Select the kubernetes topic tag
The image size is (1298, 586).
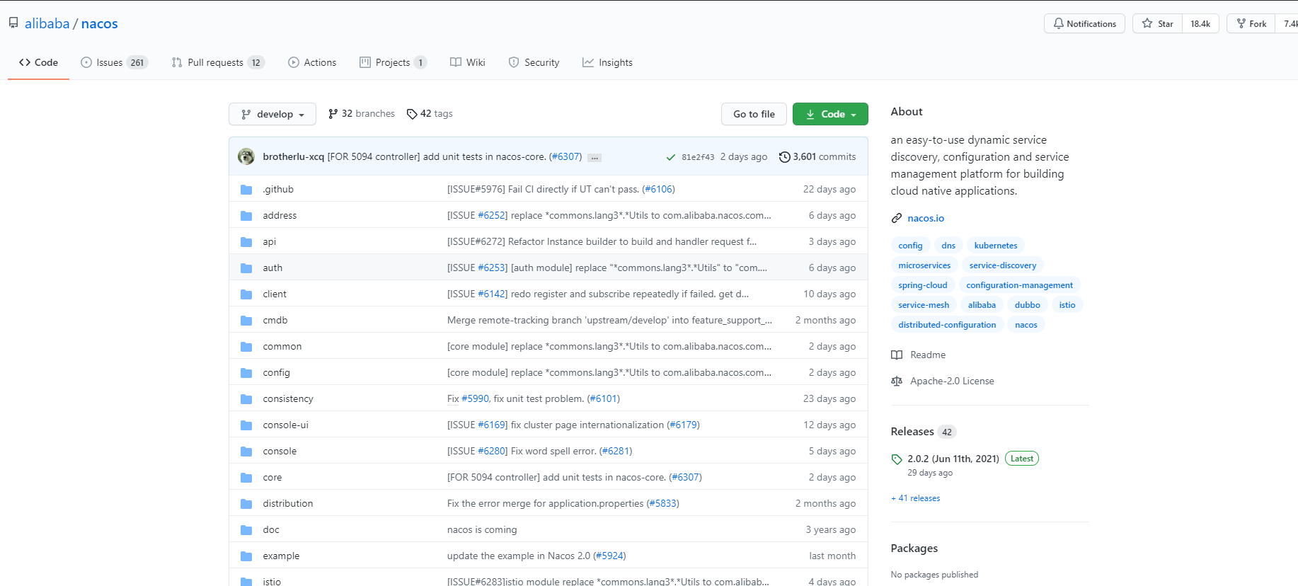click(x=996, y=246)
